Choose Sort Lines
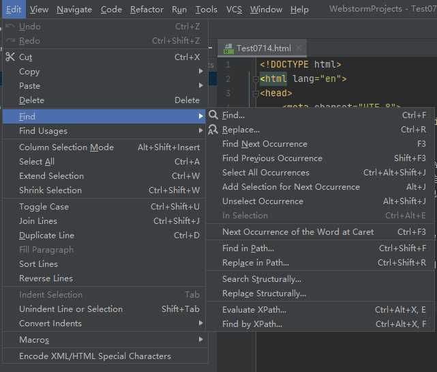The image size is (437, 372). click(x=104, y=263)
